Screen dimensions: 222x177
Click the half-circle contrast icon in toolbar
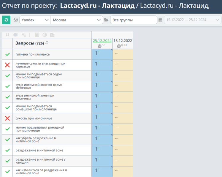click(45, 35)
